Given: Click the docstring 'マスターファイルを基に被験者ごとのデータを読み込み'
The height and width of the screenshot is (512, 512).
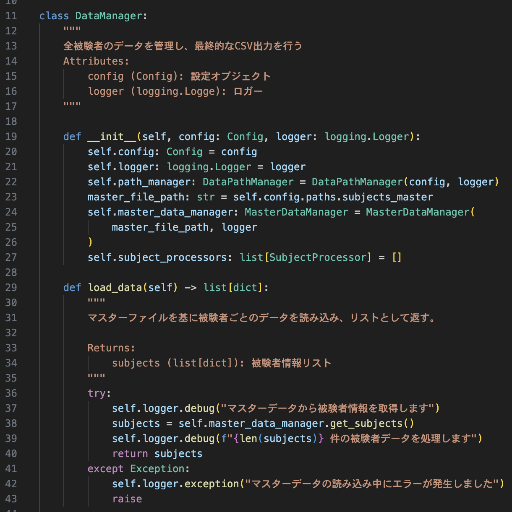Looking at the screenshot, I should tap(213, 318).
